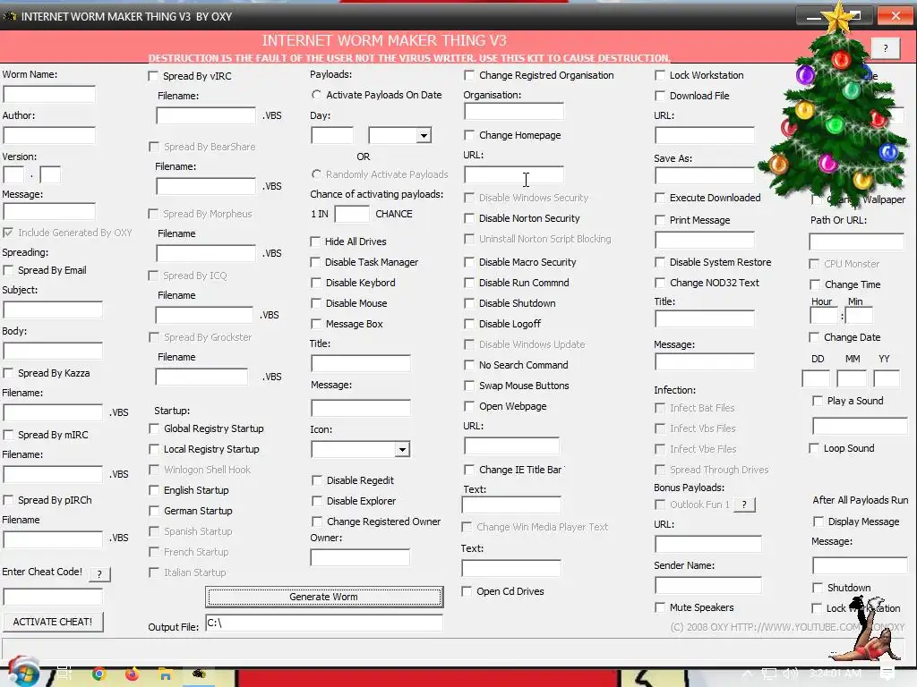Enable Spread By pIRCh checkbox
917x687 pixels.
8,500
